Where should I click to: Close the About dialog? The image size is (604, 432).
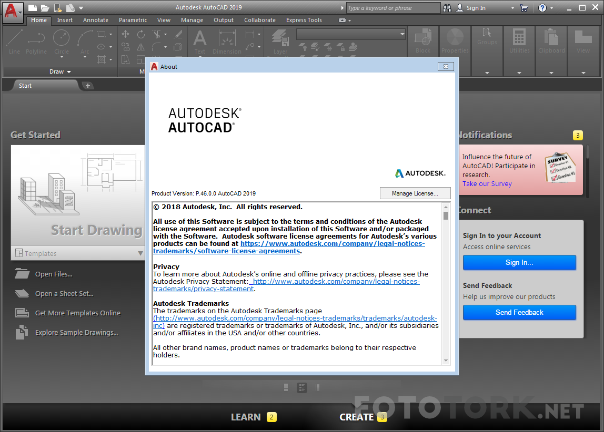(x=446, y=67)
